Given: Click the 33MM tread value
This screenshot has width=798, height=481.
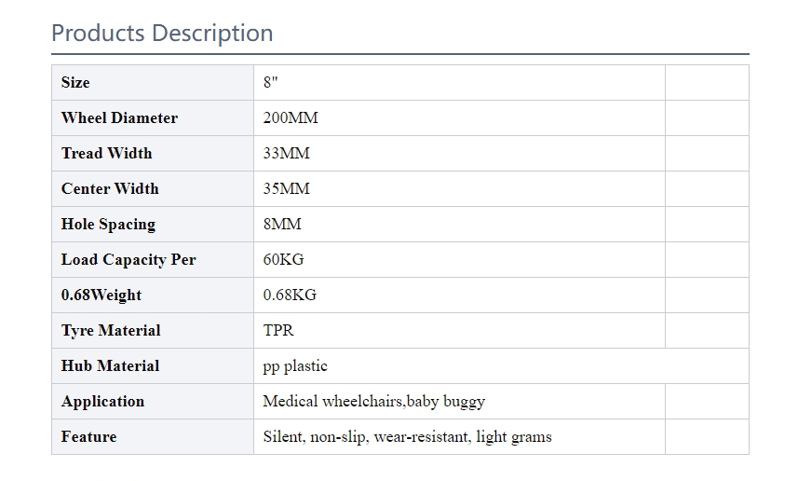Looking at the screenshot, I should 286,154.
